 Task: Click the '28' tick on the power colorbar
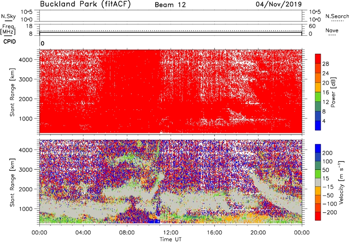325,64
